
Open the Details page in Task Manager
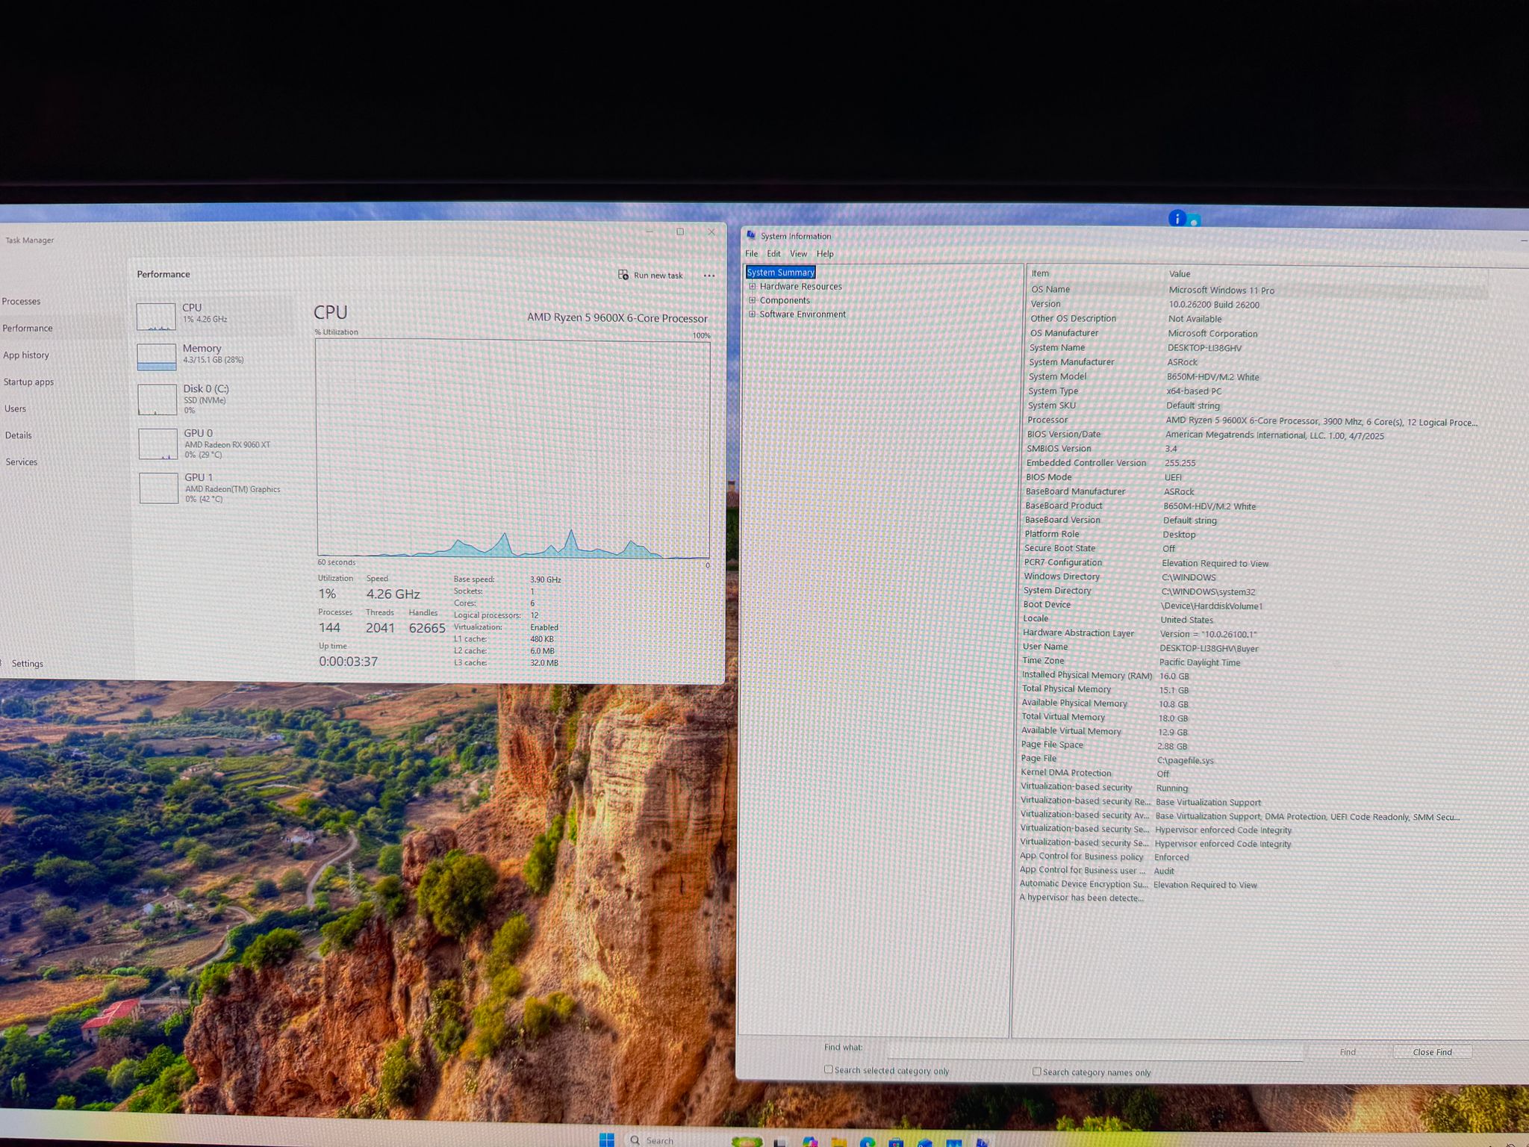coord(19,435)
